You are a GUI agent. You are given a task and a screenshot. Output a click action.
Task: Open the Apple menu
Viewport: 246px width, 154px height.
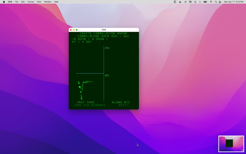(x=4, y=2)
